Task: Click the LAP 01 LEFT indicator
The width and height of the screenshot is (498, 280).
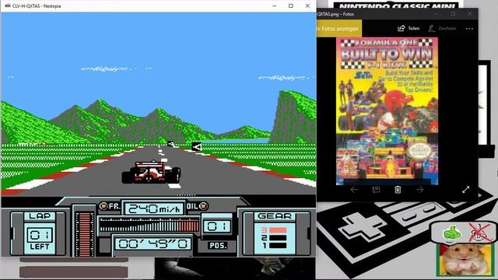Action: pyautogui.click(x=40, y=233)
